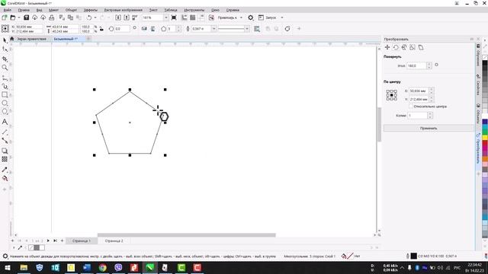Add new page plus button after last
Image resolution: width=488 pixels, height=274 pixels.
point(62,241)
